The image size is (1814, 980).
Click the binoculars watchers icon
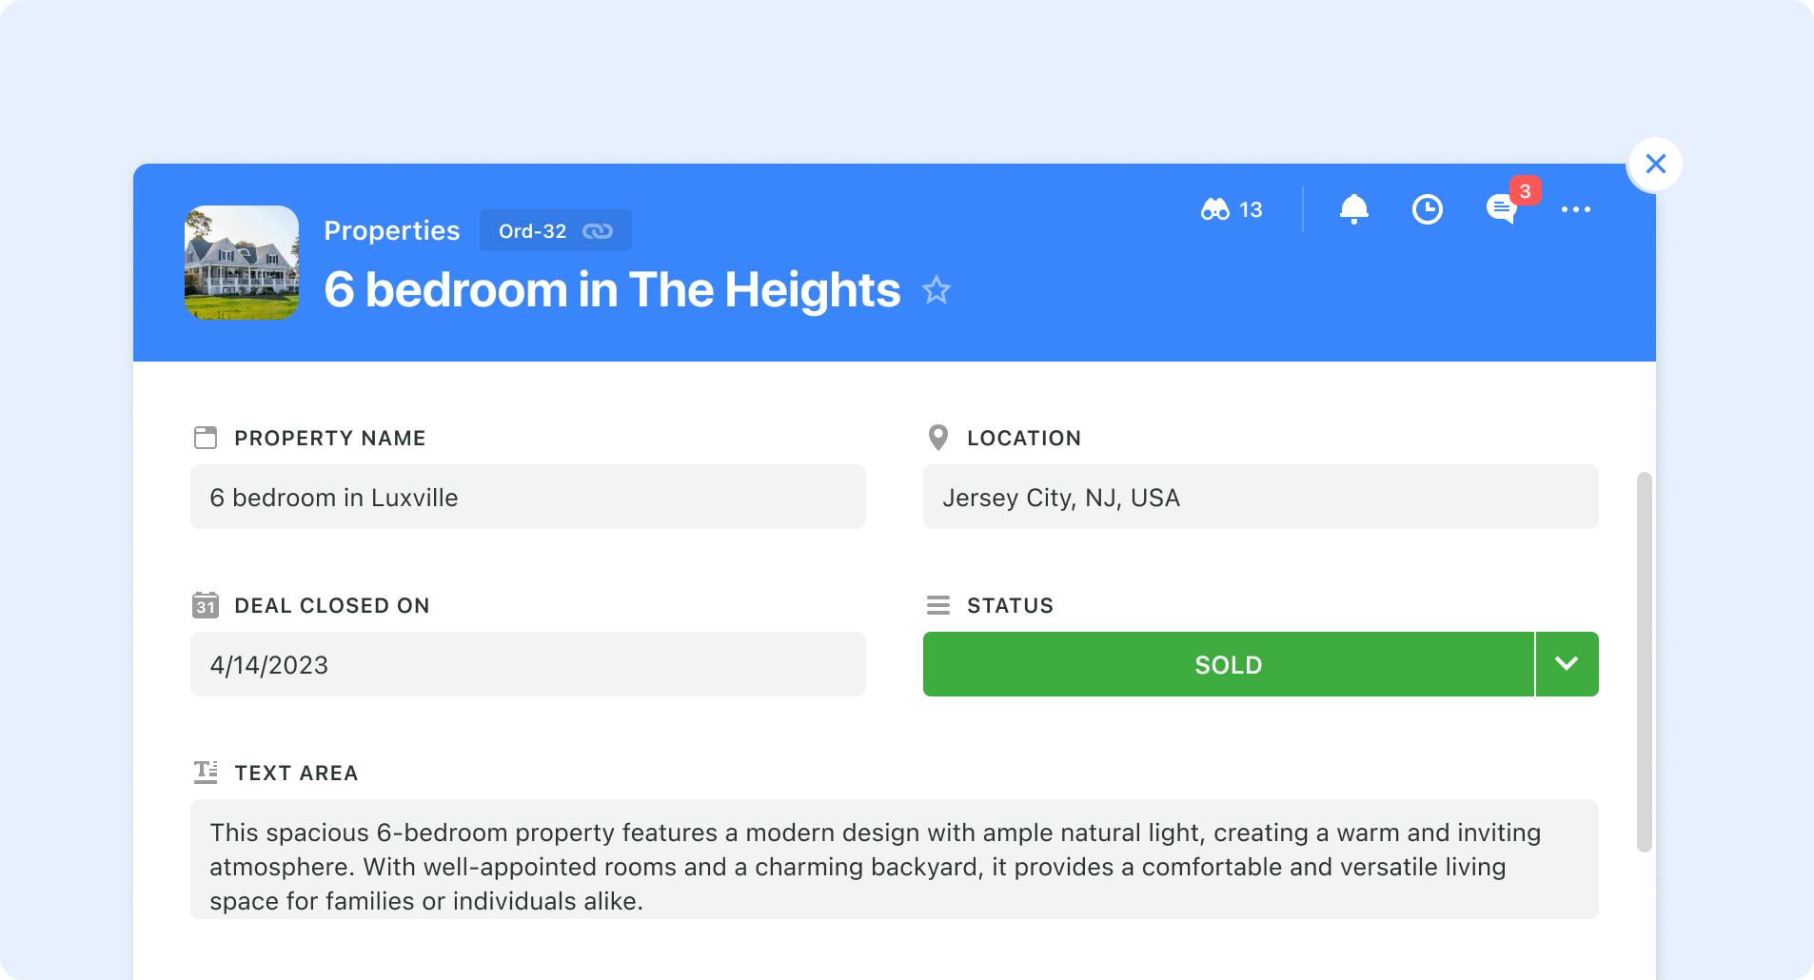(1215, 209)
